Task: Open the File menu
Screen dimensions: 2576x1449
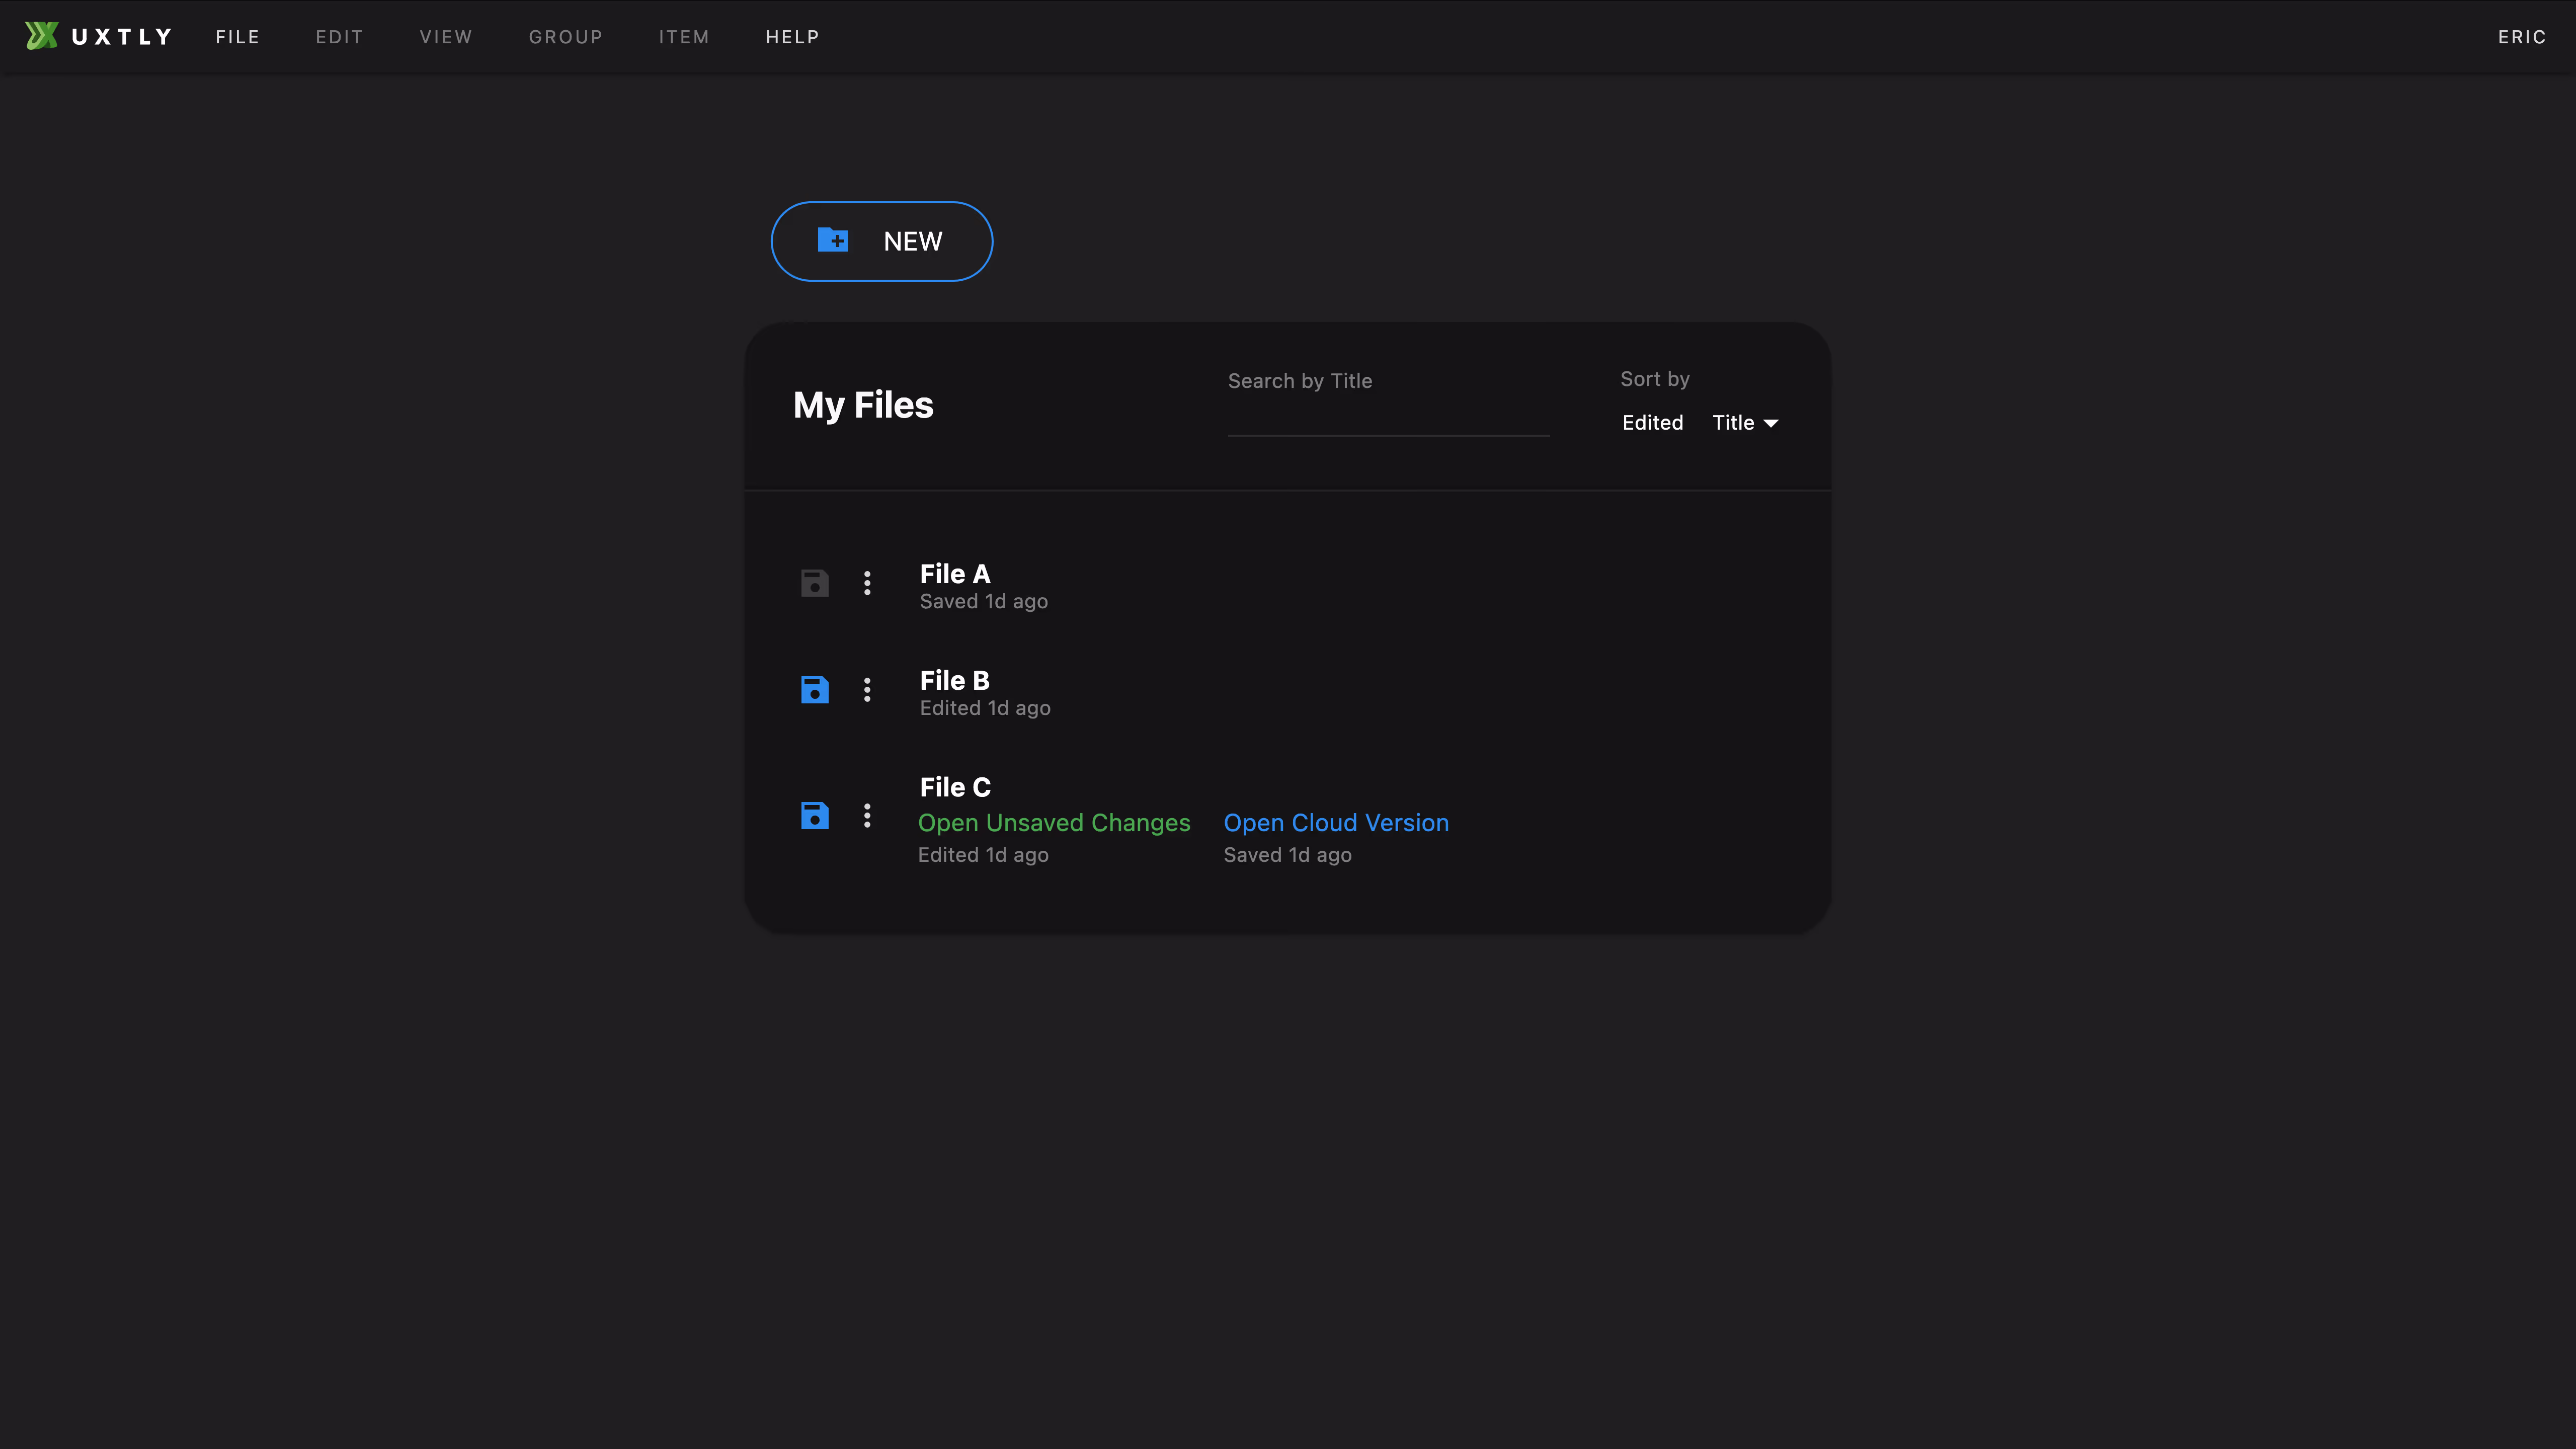Action: (237, 37)
